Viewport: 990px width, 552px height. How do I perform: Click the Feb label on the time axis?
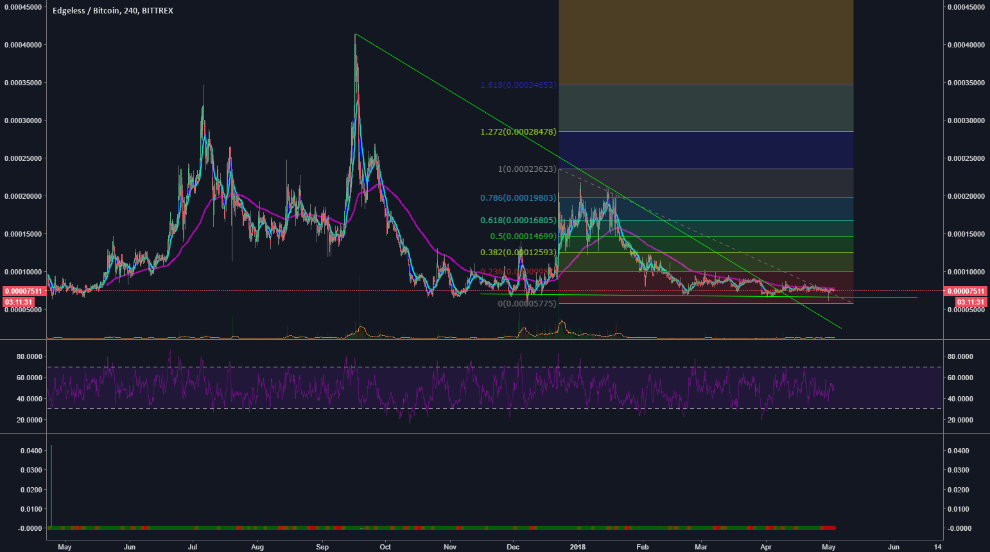coord(643,547)
